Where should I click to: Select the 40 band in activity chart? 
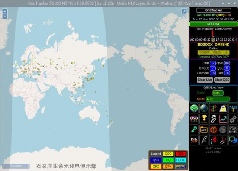click(205, 39)
